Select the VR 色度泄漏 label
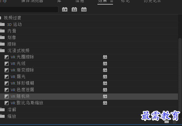Image resolution: width=182 pixels, height=126 pixels. click(22, 90)
